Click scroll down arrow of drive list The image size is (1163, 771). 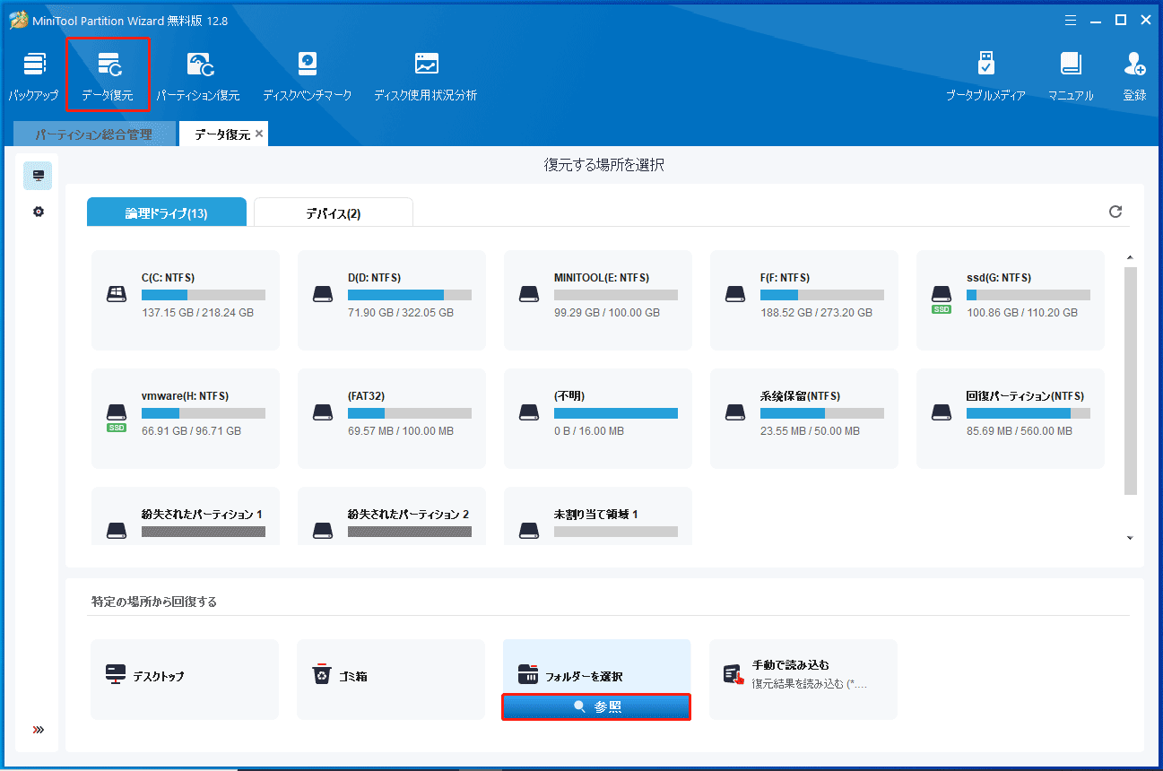1130,538
